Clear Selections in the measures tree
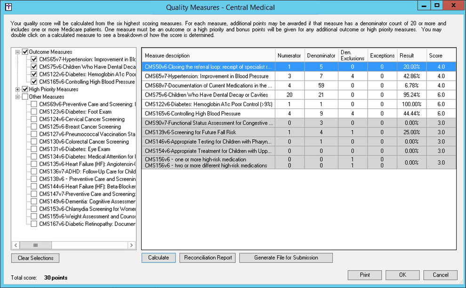This screenshot has width=466, height=288. (x=35, y=258)
